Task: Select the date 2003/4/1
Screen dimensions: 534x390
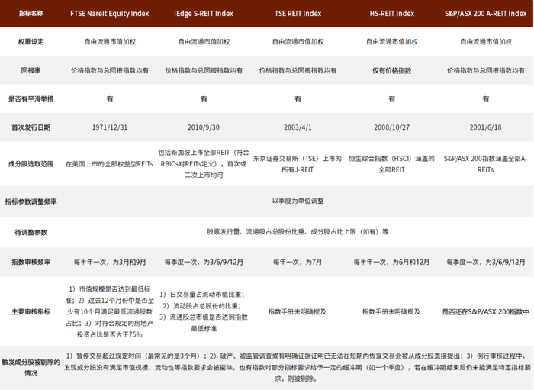Action: [x=298, y=127]
